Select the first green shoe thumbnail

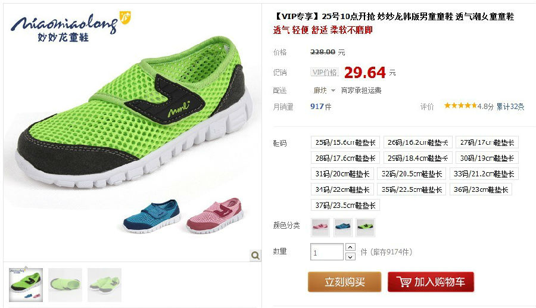(26, 285)
